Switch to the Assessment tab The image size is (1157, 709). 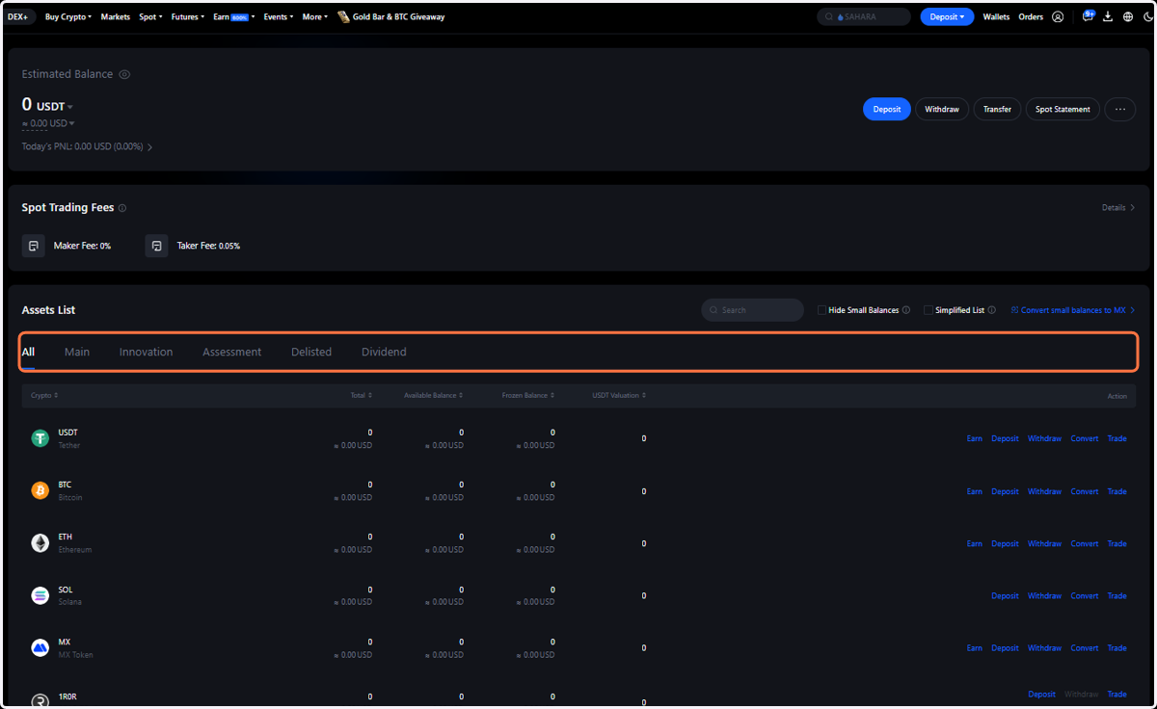tap(231, 352)
